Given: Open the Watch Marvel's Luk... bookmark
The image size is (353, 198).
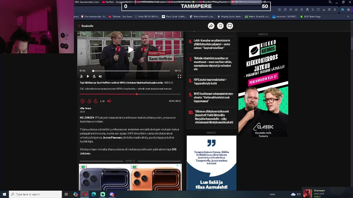Looking at the screenshot, I should click(x=202, y=16).
